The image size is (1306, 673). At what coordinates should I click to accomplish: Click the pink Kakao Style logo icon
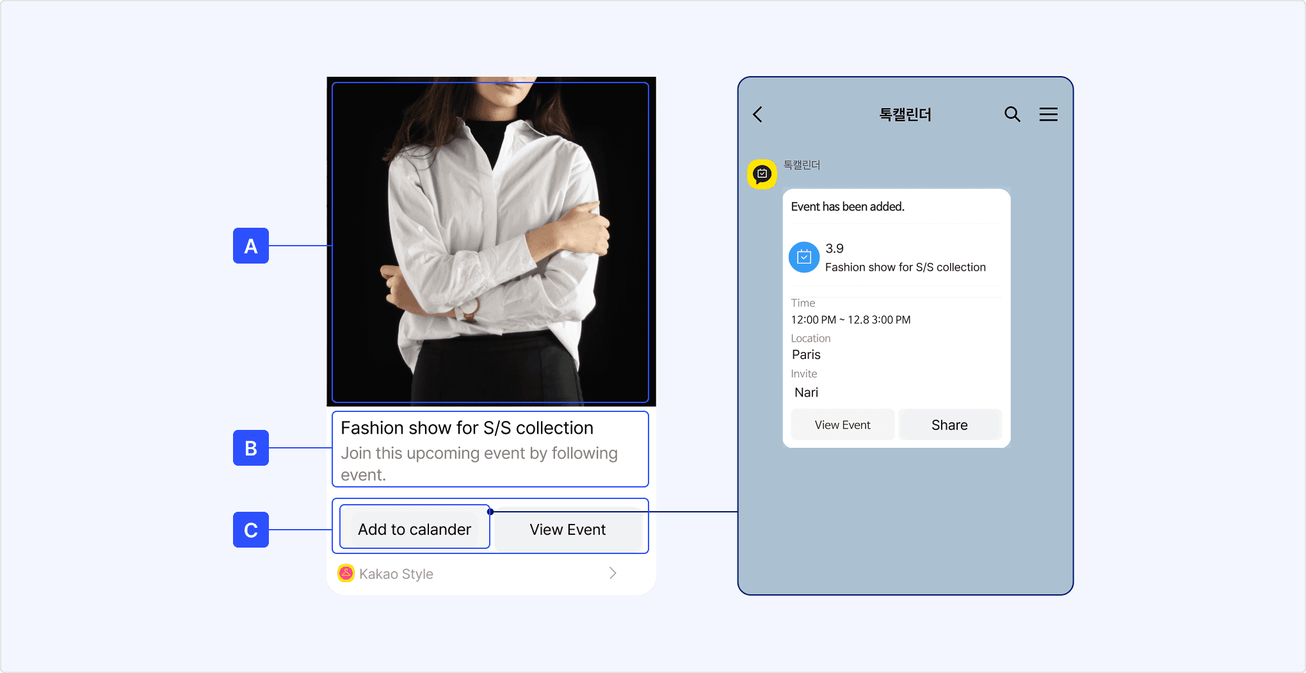[346, 573]
